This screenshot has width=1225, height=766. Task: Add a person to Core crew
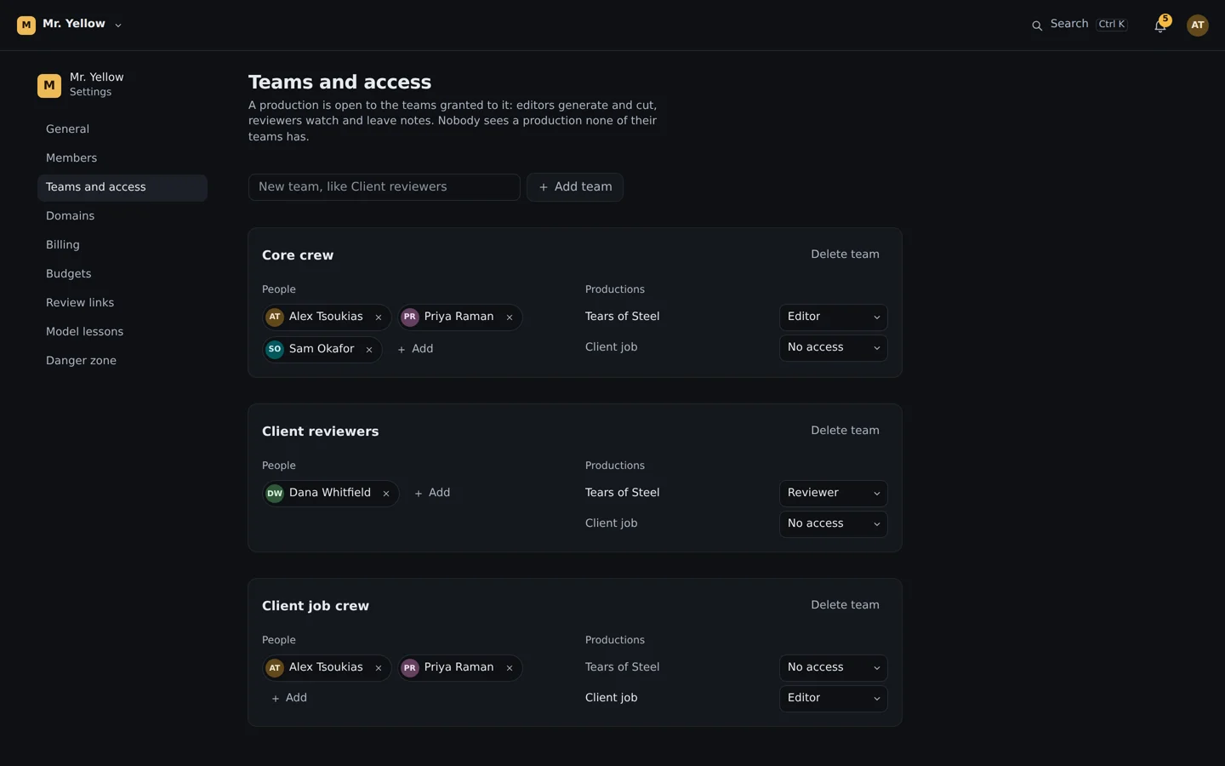415,349
